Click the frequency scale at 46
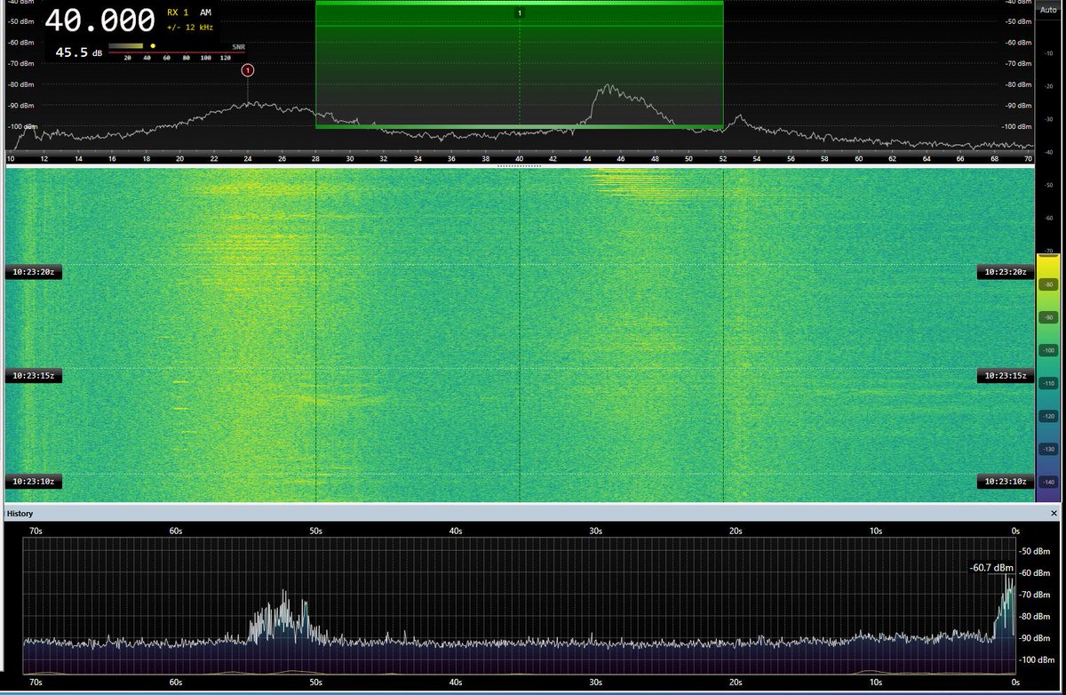 [621, 159]
